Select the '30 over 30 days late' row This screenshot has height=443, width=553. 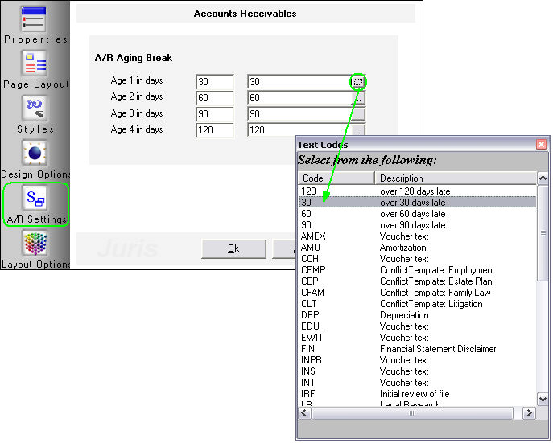click(x=417, y=203)
